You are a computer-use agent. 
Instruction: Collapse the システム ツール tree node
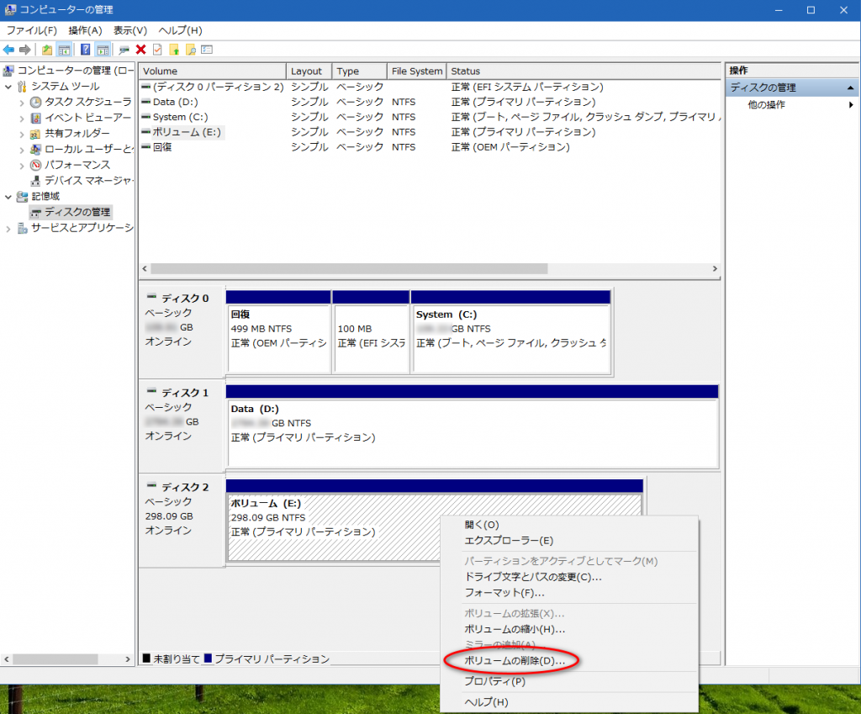coord(8,87)
